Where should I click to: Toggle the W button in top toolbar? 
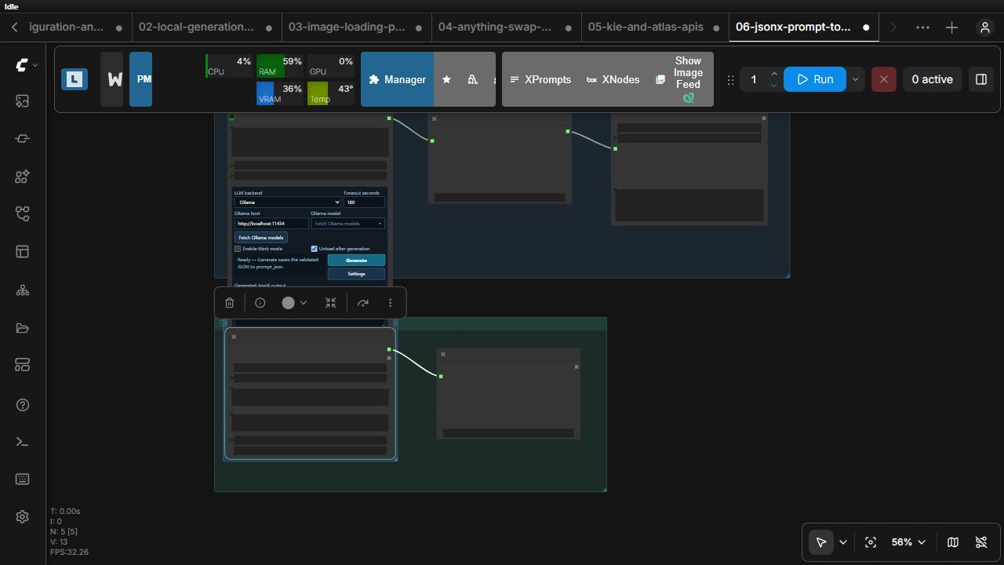pos(112,79)
